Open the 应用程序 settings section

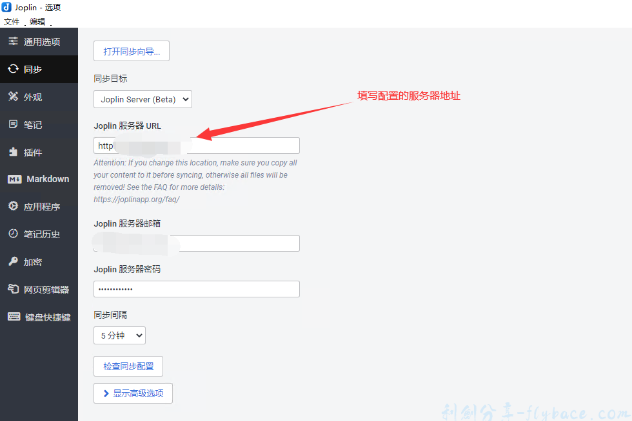click(x=39, y=206)
